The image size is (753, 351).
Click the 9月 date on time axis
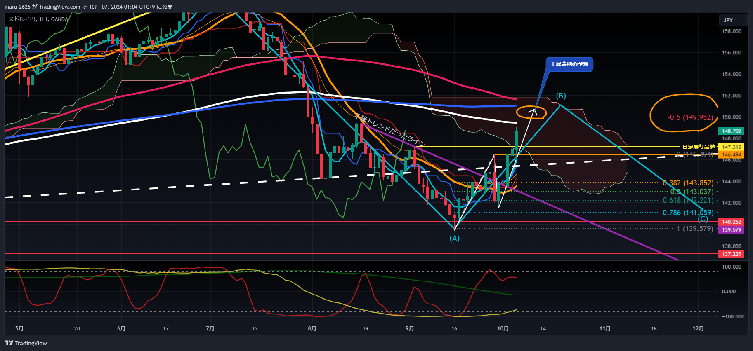tap(410, 328)
